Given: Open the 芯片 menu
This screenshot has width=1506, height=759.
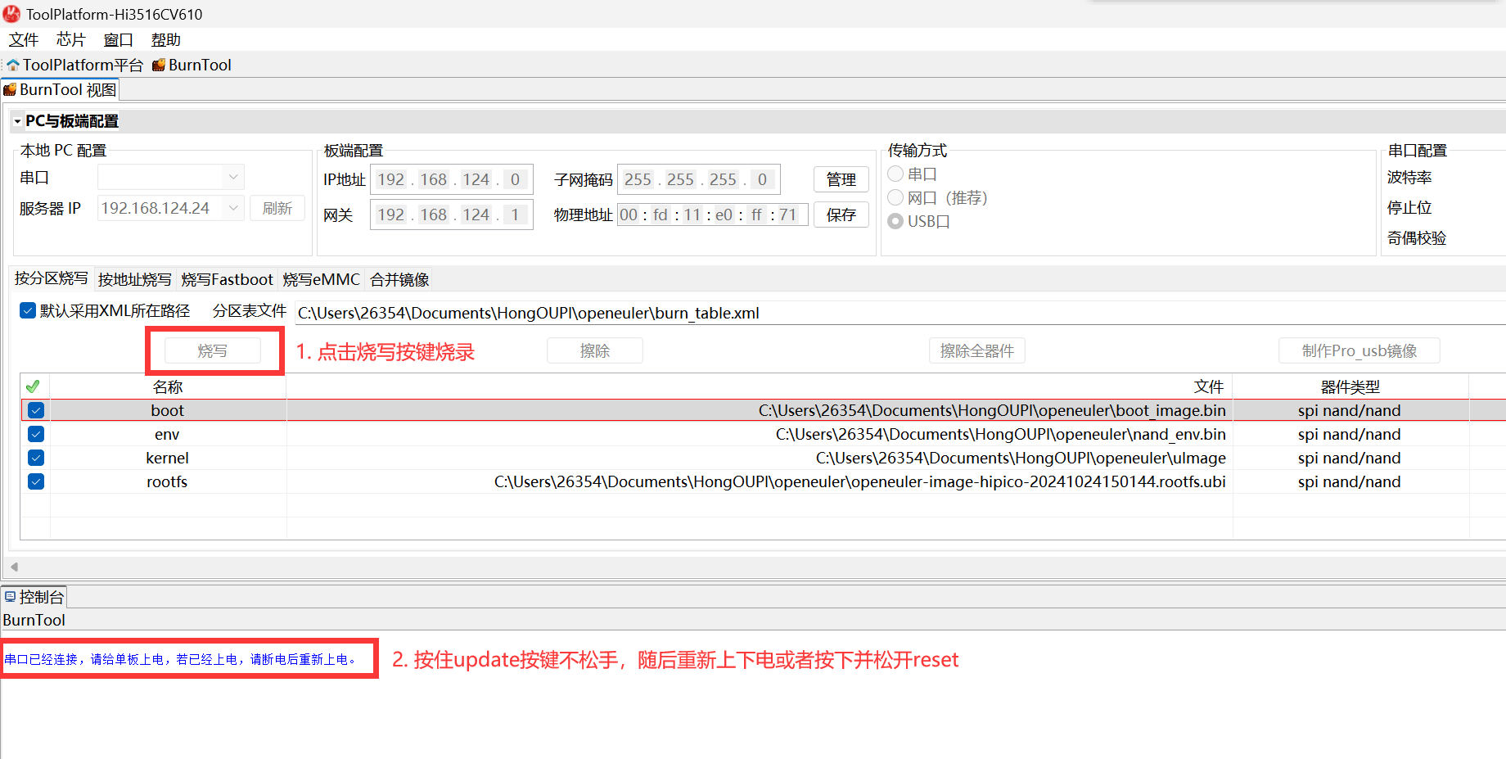Looking at the screenshot, I should [x=70, y=40].
